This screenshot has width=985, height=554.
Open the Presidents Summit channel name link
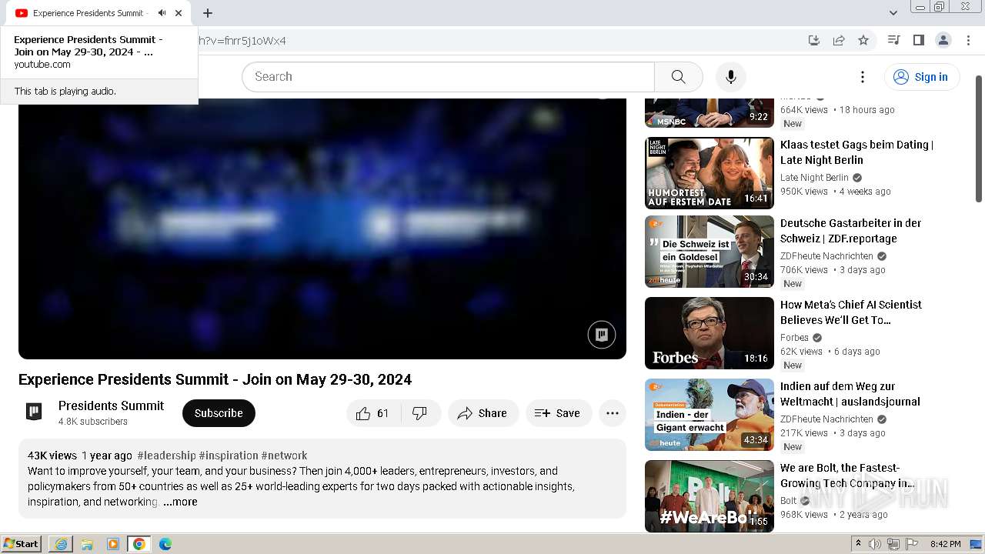111,405
